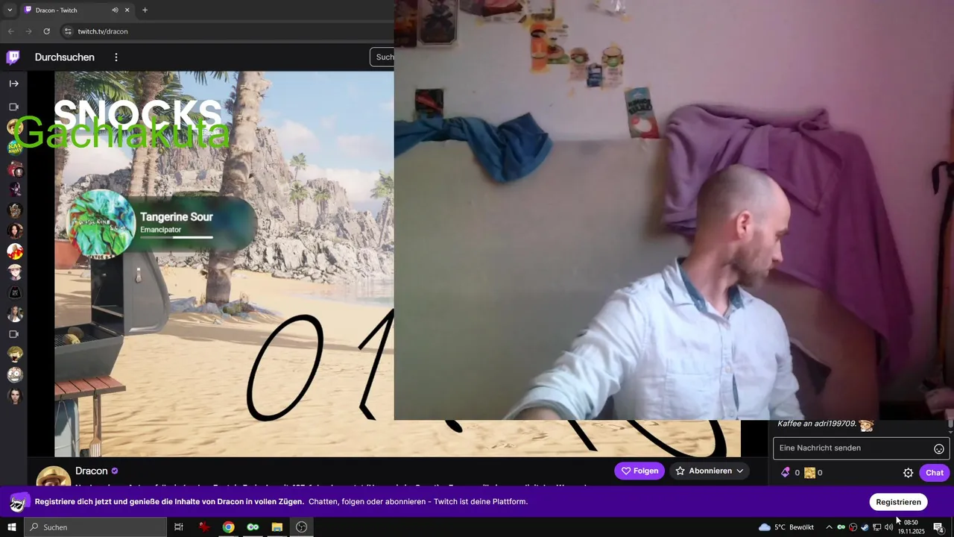Click the purple Chat send button
This screenshot has height=537, width=954.
click(x=934, y=473)
